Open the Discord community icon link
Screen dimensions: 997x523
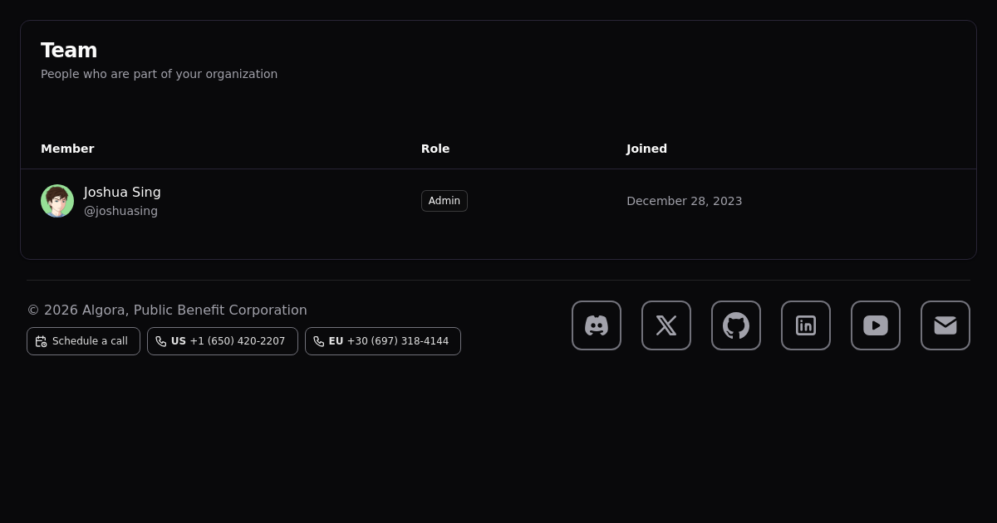point(597,325)
